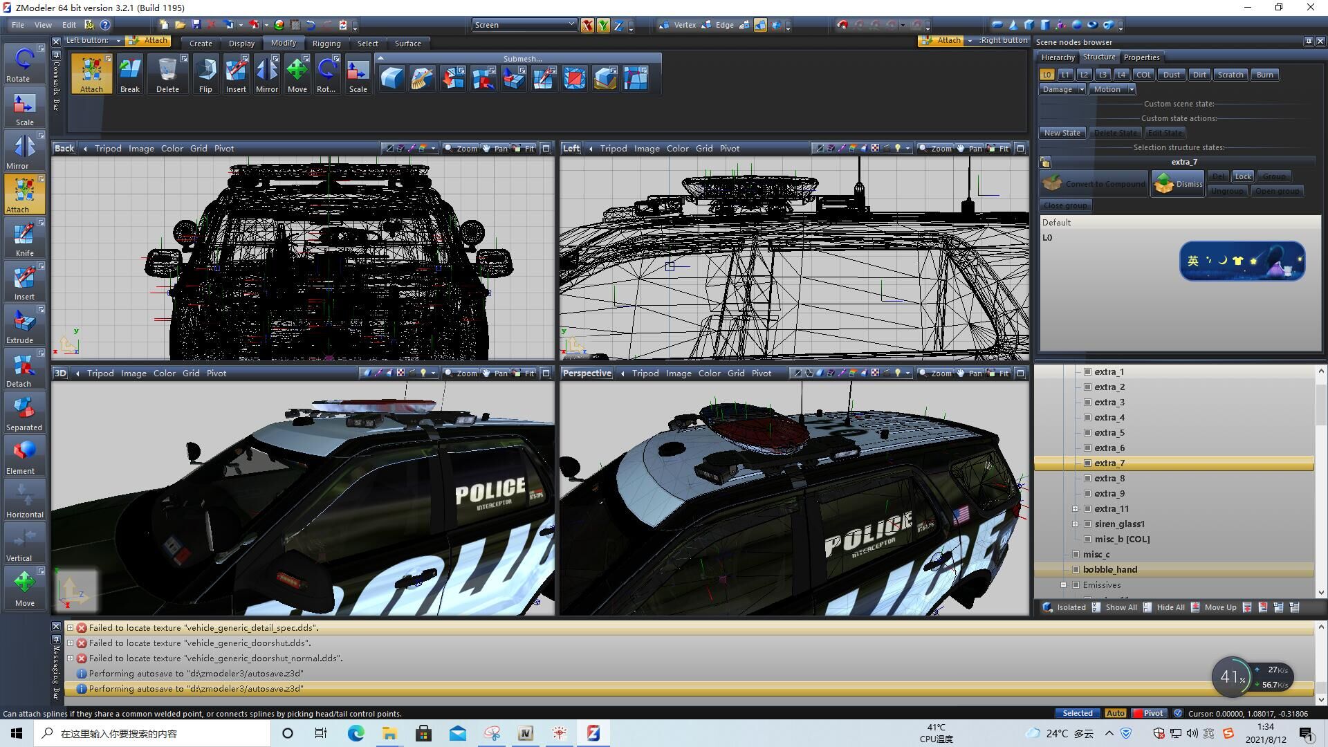The height and width of the screenshot is (747, 1328).
Task: Enable Vertex selection level
Action: pos(678,25)
